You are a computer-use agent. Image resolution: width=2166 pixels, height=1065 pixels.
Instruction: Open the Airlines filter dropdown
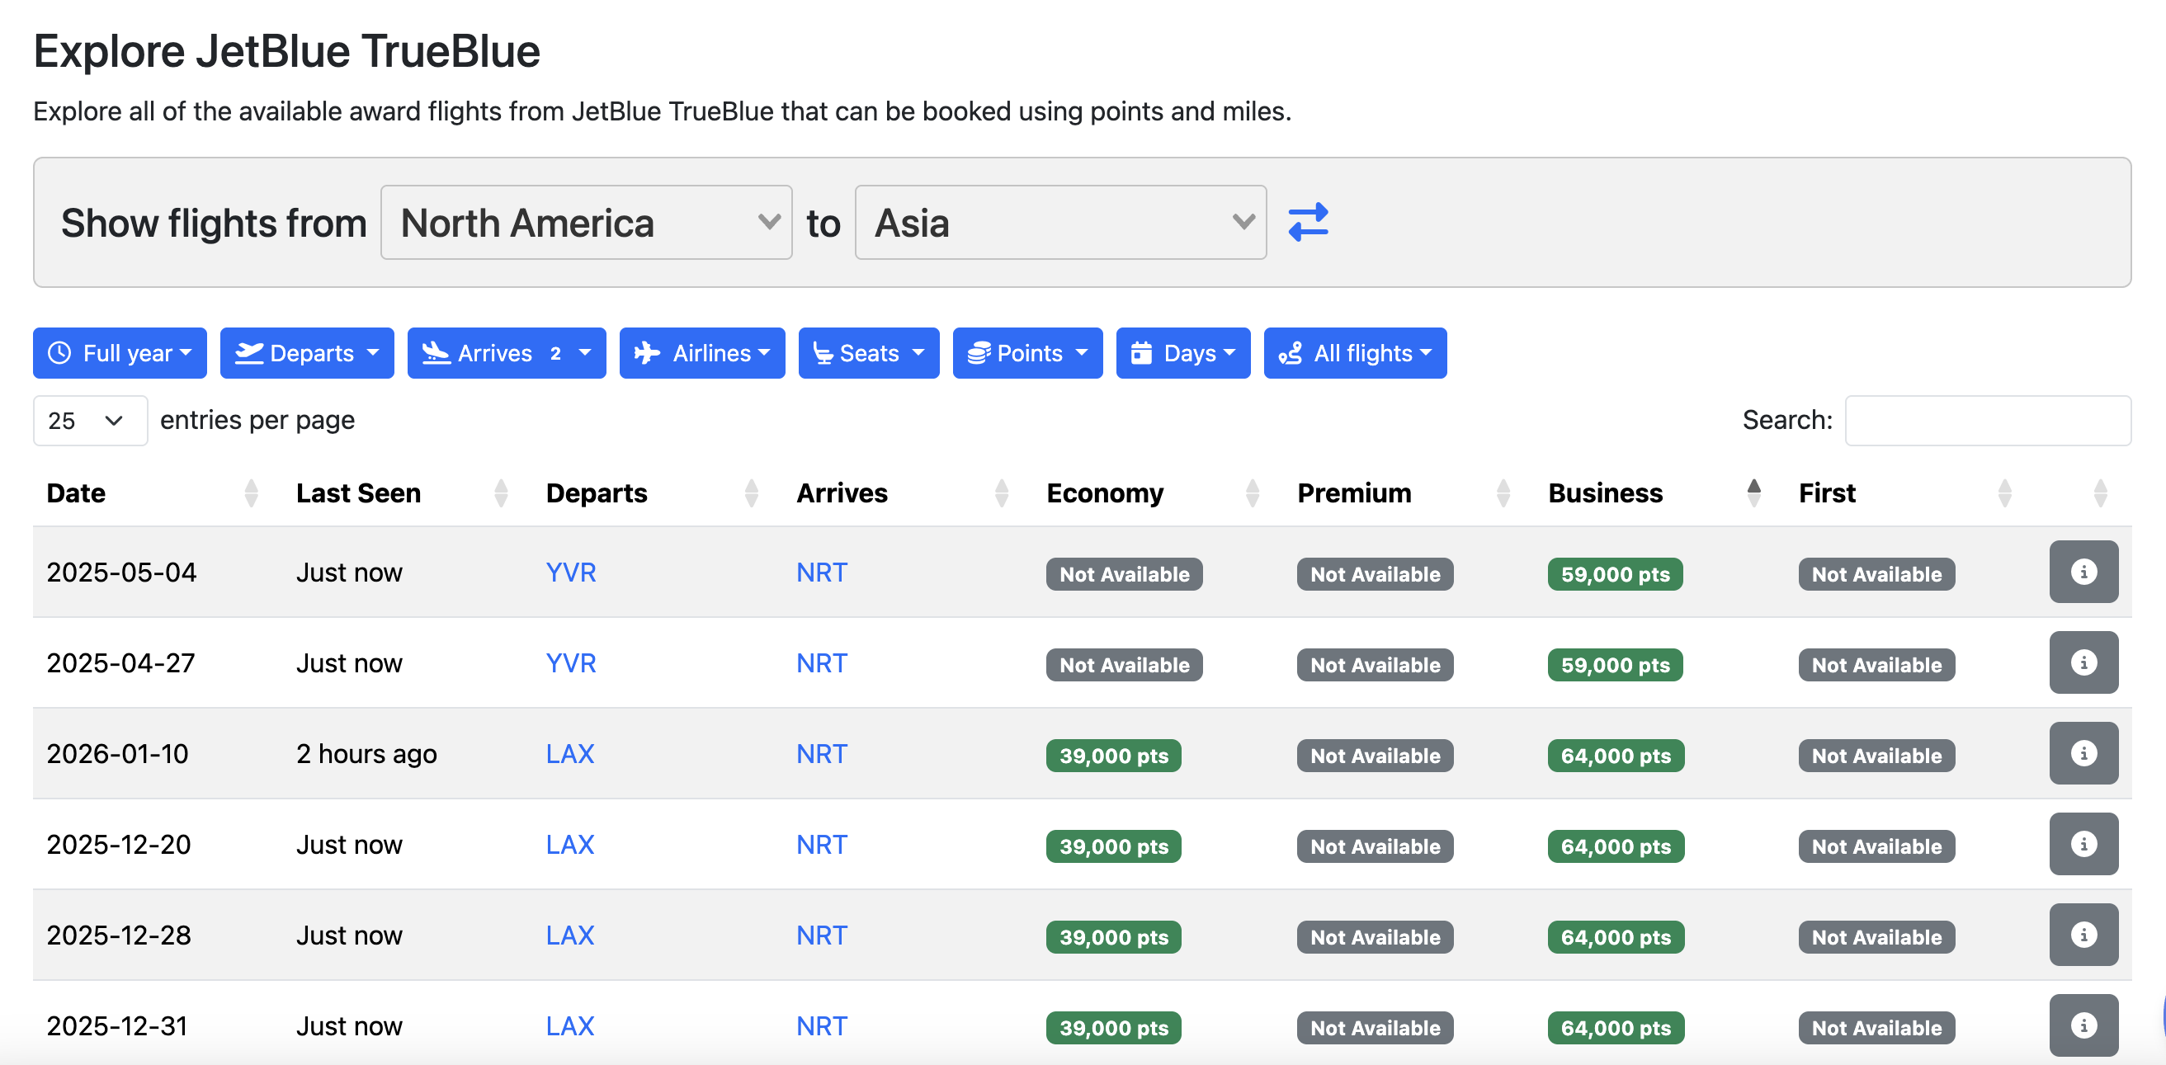(x=702, y=353)
